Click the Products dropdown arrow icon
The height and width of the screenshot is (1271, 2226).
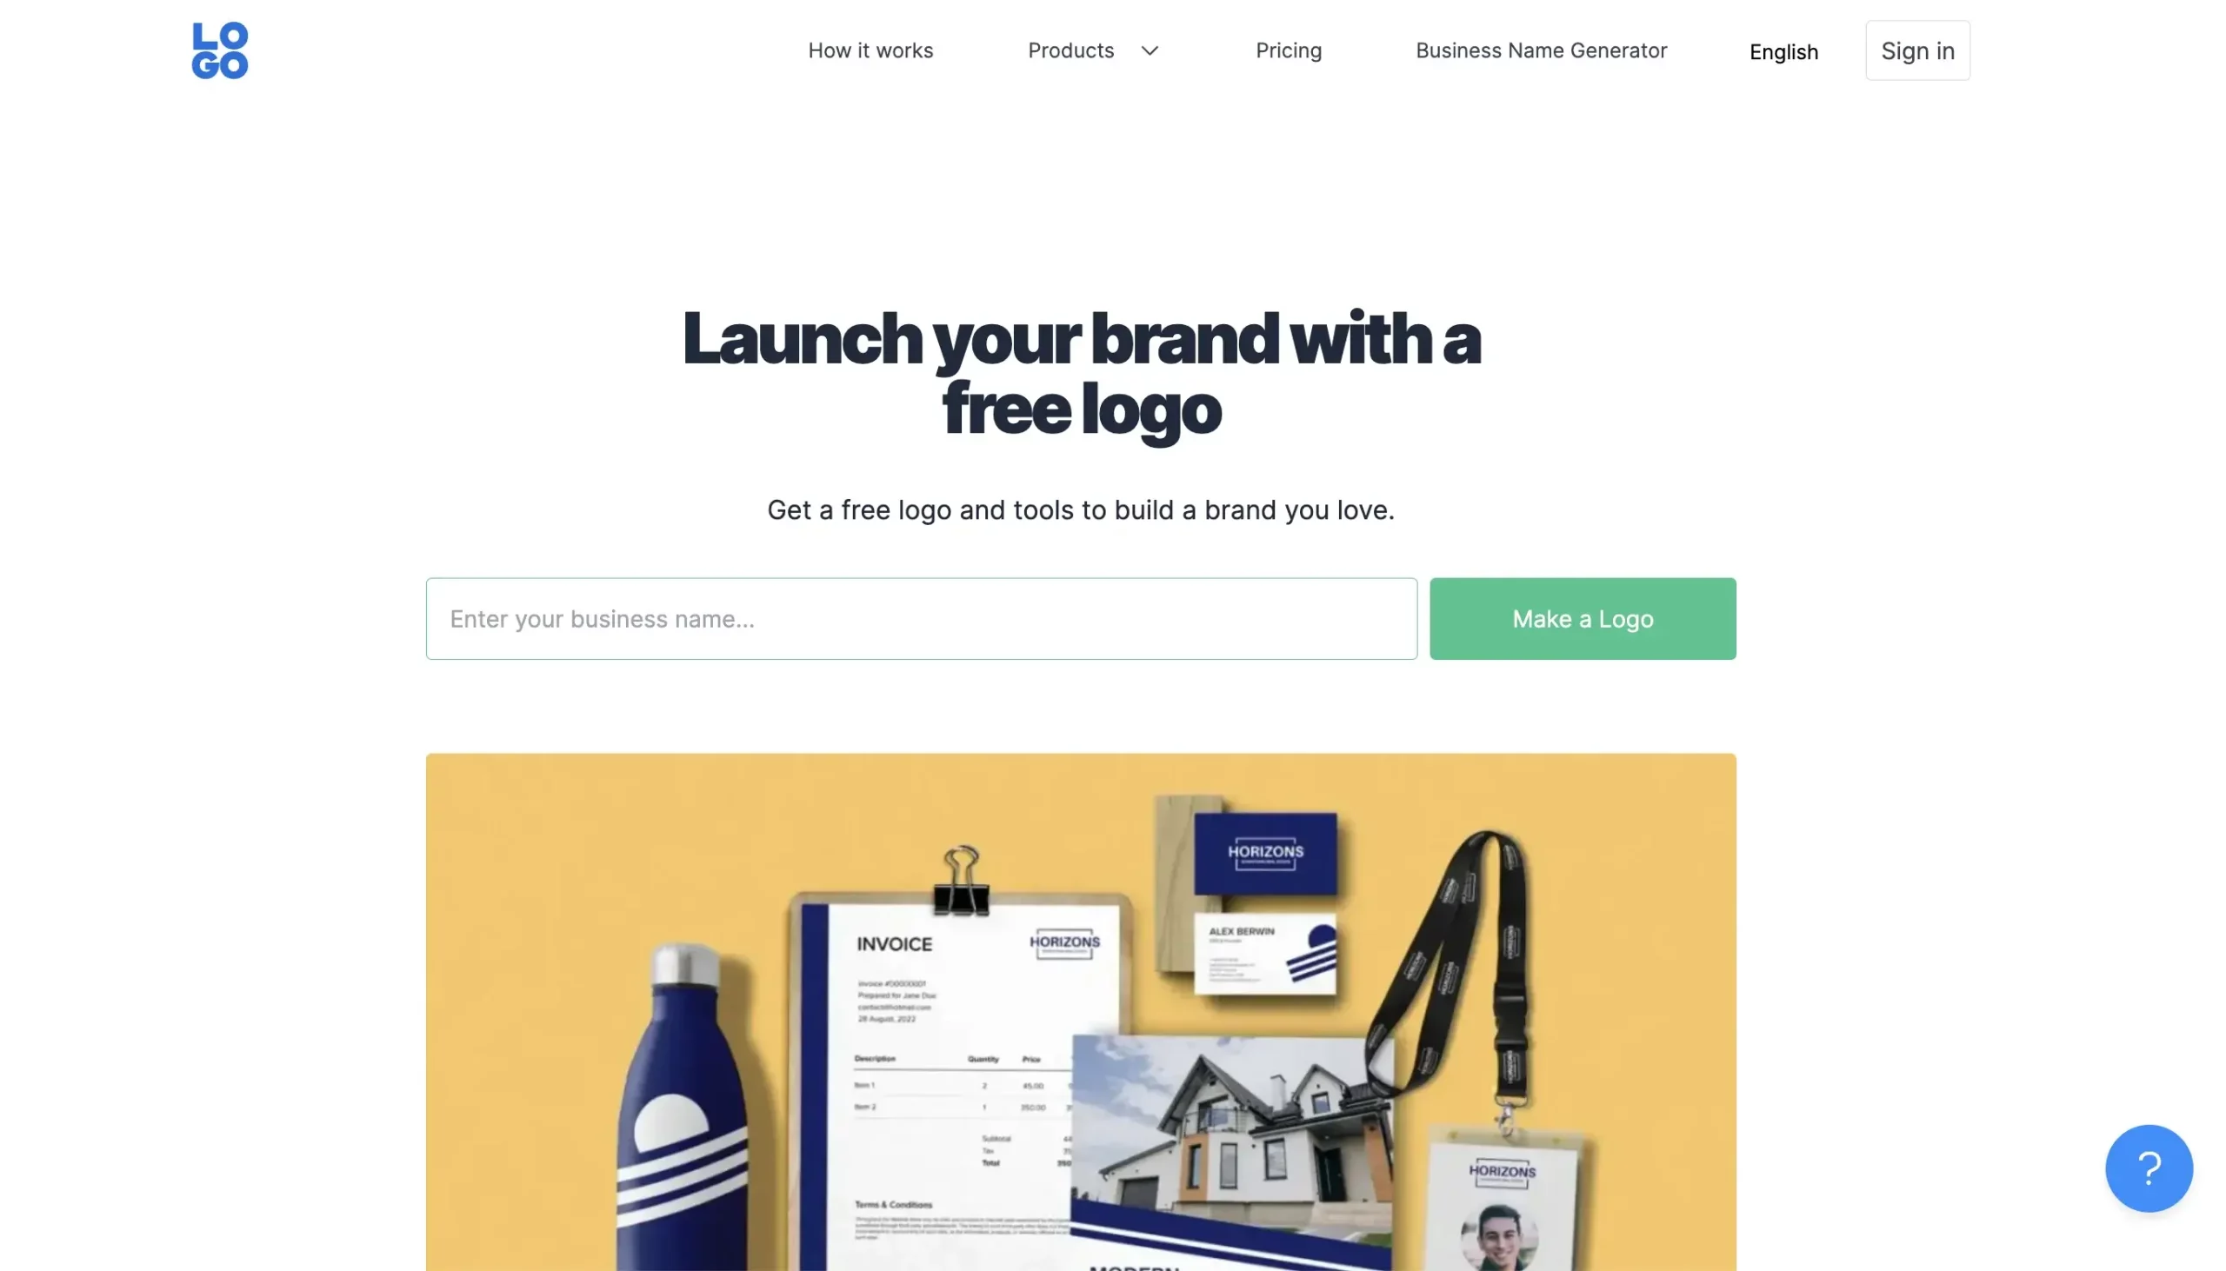(1148, 49)
